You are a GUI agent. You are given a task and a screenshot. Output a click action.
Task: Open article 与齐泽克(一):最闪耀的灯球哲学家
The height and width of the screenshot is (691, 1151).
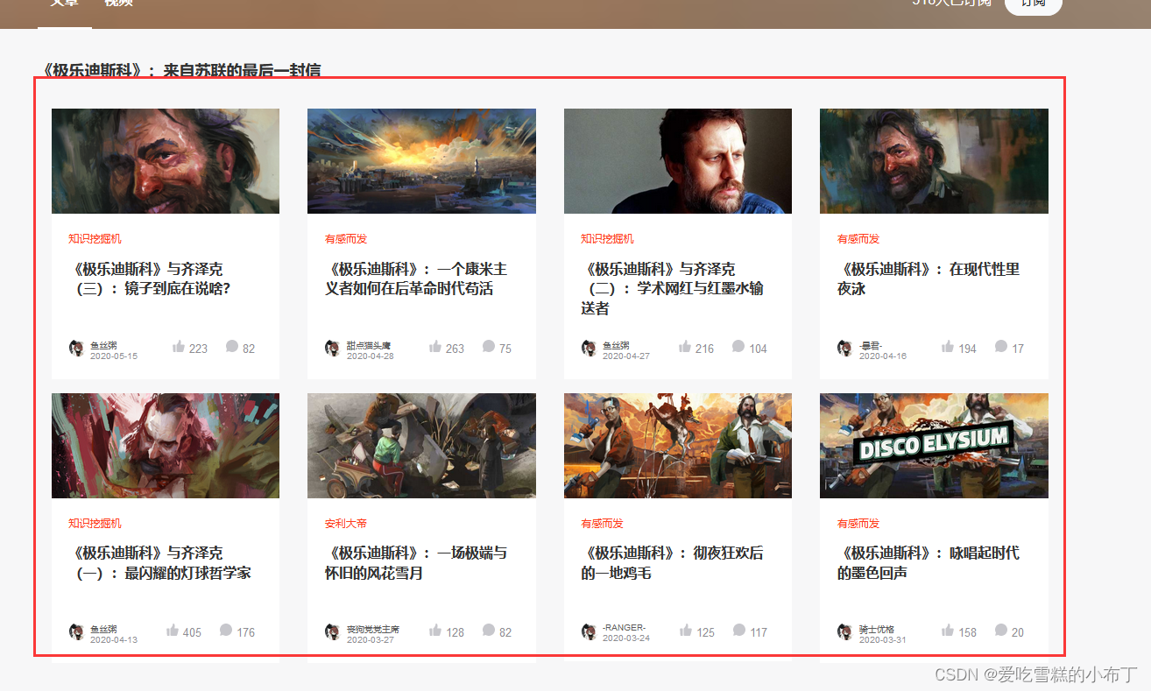point(160,562)
